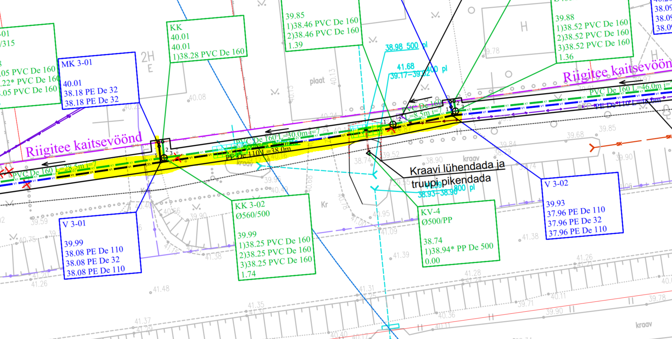
Task: Select the line '1)38.25 PVC De 160'
Action: 275,242
